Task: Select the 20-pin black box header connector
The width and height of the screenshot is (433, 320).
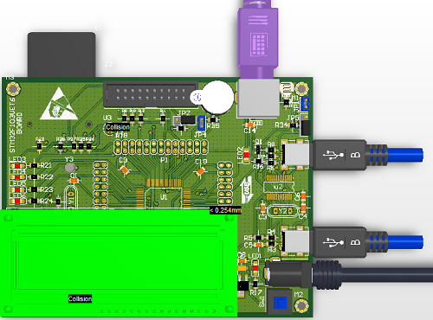Action: (151, 94)
